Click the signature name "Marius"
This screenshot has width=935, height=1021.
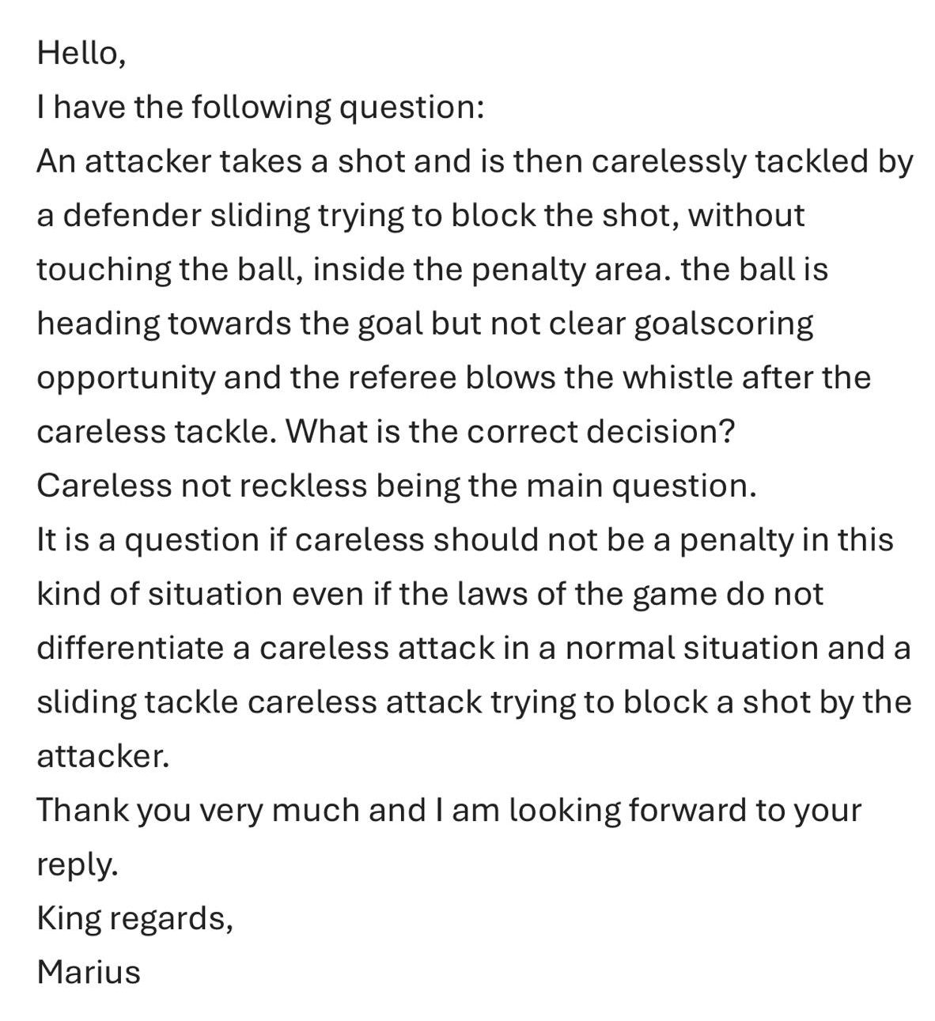tap(89, 972)
